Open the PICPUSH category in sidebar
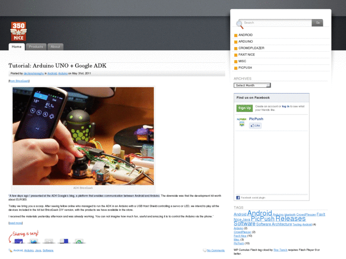This screenshot has width=346, height=259. 245,67
